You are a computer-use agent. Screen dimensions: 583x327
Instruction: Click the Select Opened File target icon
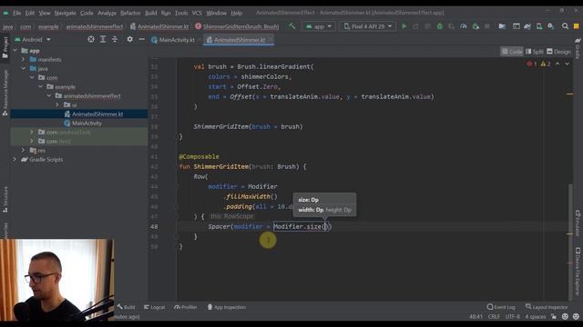[x=91, y=39]
